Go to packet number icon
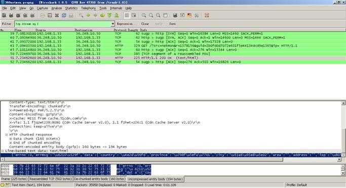The image size is (346, 188). (102, 15)
